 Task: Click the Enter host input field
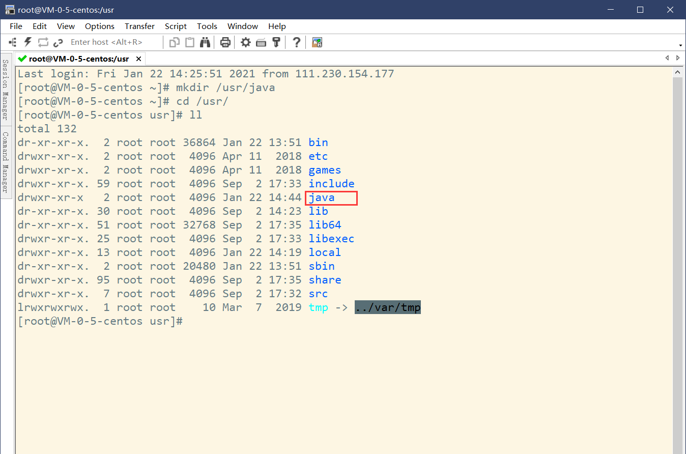point(115,42)
